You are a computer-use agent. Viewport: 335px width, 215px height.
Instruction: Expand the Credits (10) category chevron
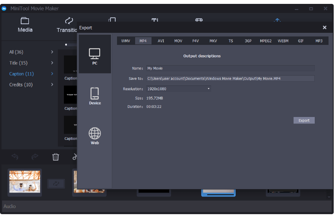tap(52, 85)
